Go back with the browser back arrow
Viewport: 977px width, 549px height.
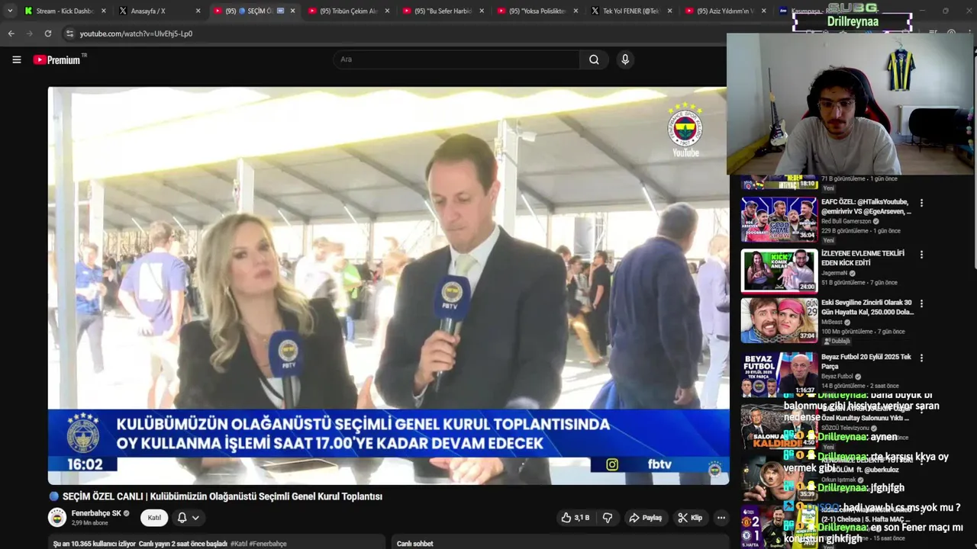click(11, 34)
